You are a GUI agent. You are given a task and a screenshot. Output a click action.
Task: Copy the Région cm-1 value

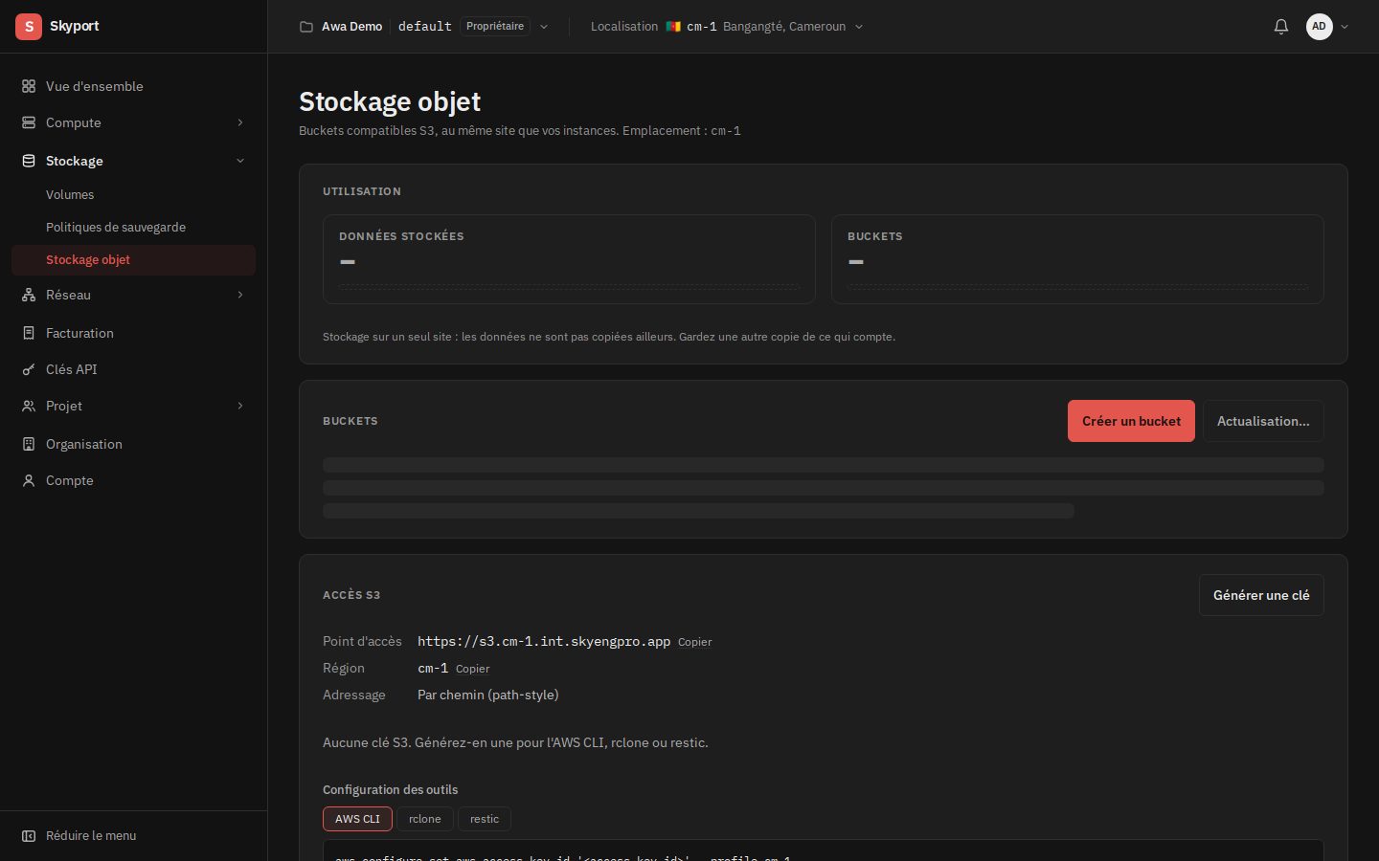pos(473,669)
